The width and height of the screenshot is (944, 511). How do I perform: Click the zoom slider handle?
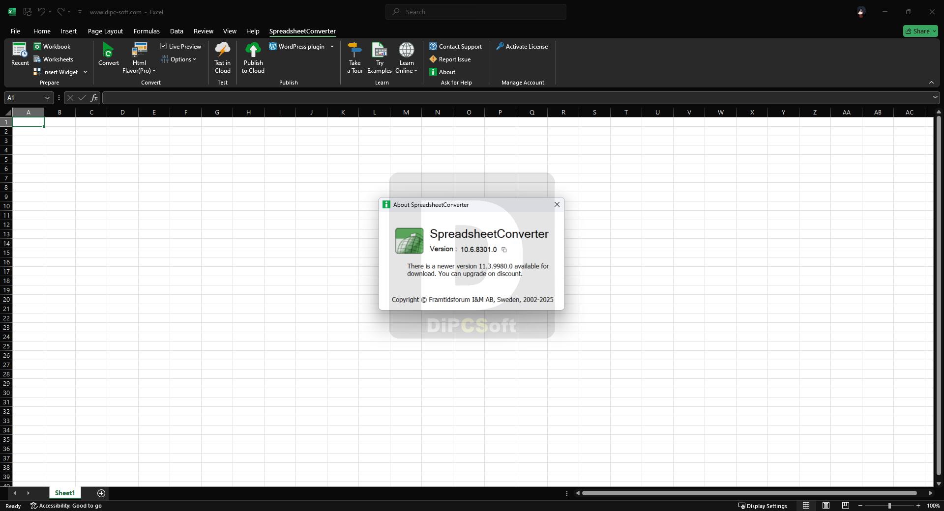click(x=889, y=506)
